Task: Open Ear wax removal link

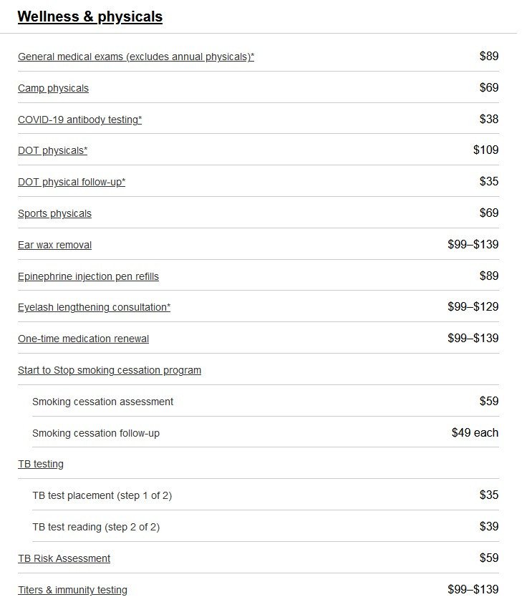Action: pyautogui.click(x=55, y=245)
